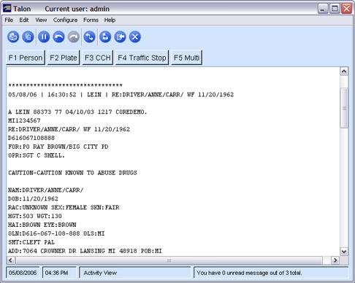Click the F4 Traffic Stop button

click(142, 58)
